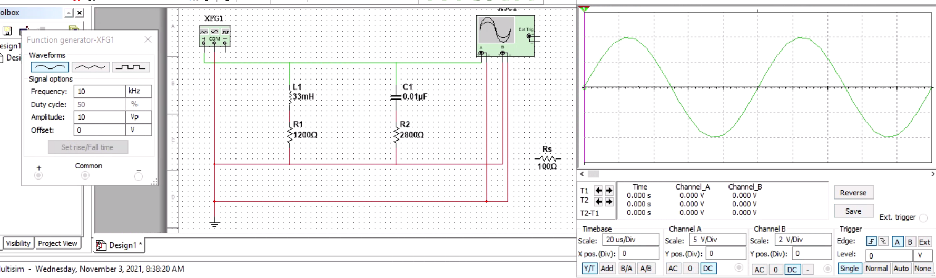This screenshot has width=936, height=278.
Task: Set trigger source to channel A
Action: click(x=897, y=242)
